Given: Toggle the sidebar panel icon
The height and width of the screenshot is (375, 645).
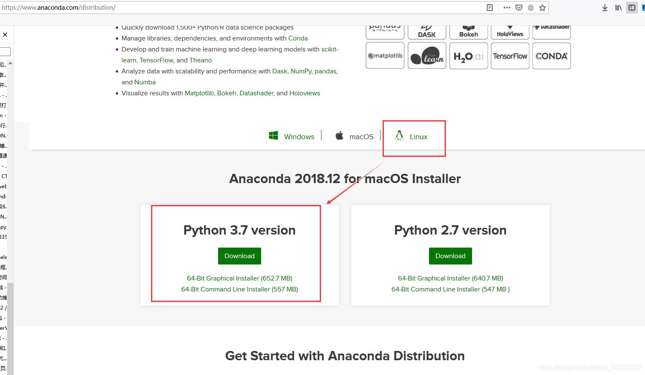Looking at the screenshot, I should click(632, 8).
